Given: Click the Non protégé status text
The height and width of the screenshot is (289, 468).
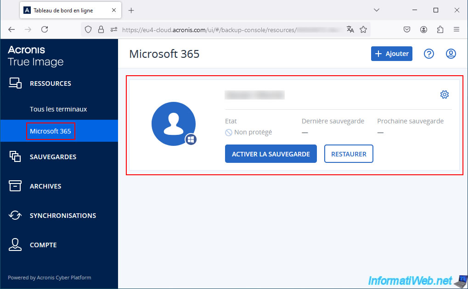Looking at the screenshot, I should tap(253, 132).
